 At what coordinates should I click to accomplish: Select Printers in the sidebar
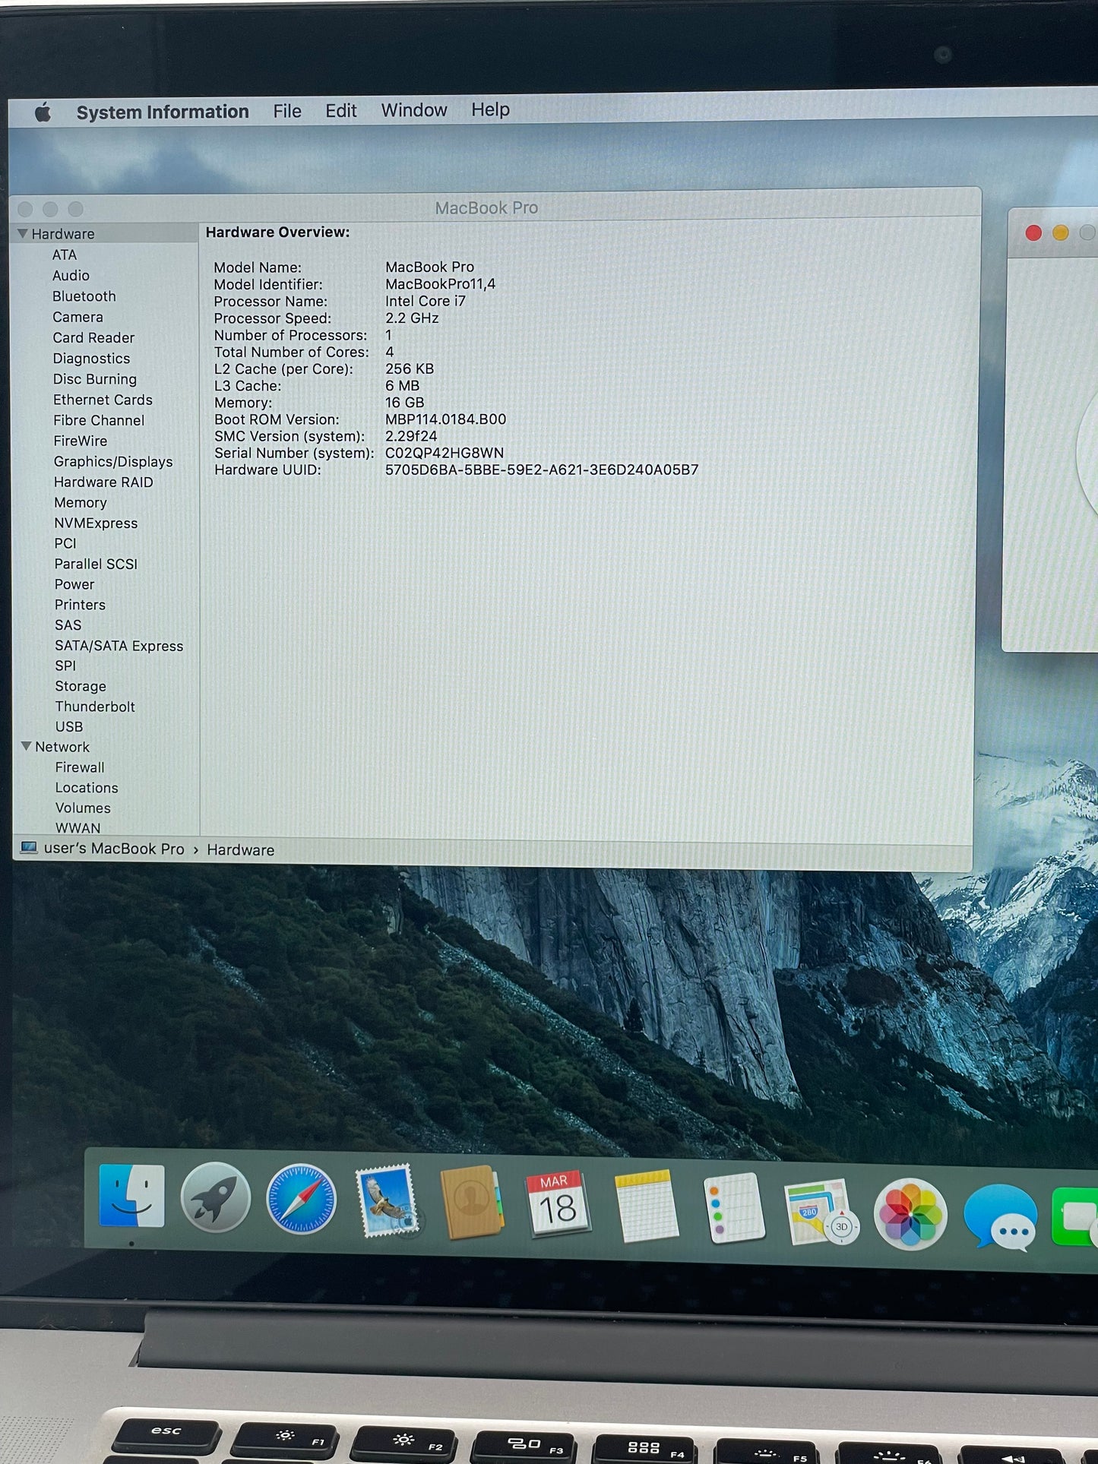point(80,605)
